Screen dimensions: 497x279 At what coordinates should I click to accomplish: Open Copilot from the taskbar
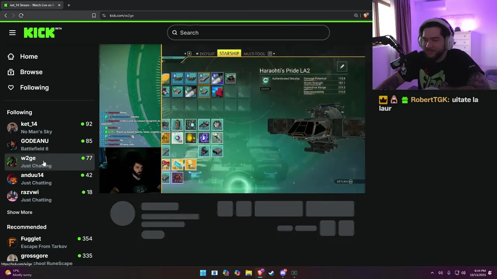click(237, 273)
